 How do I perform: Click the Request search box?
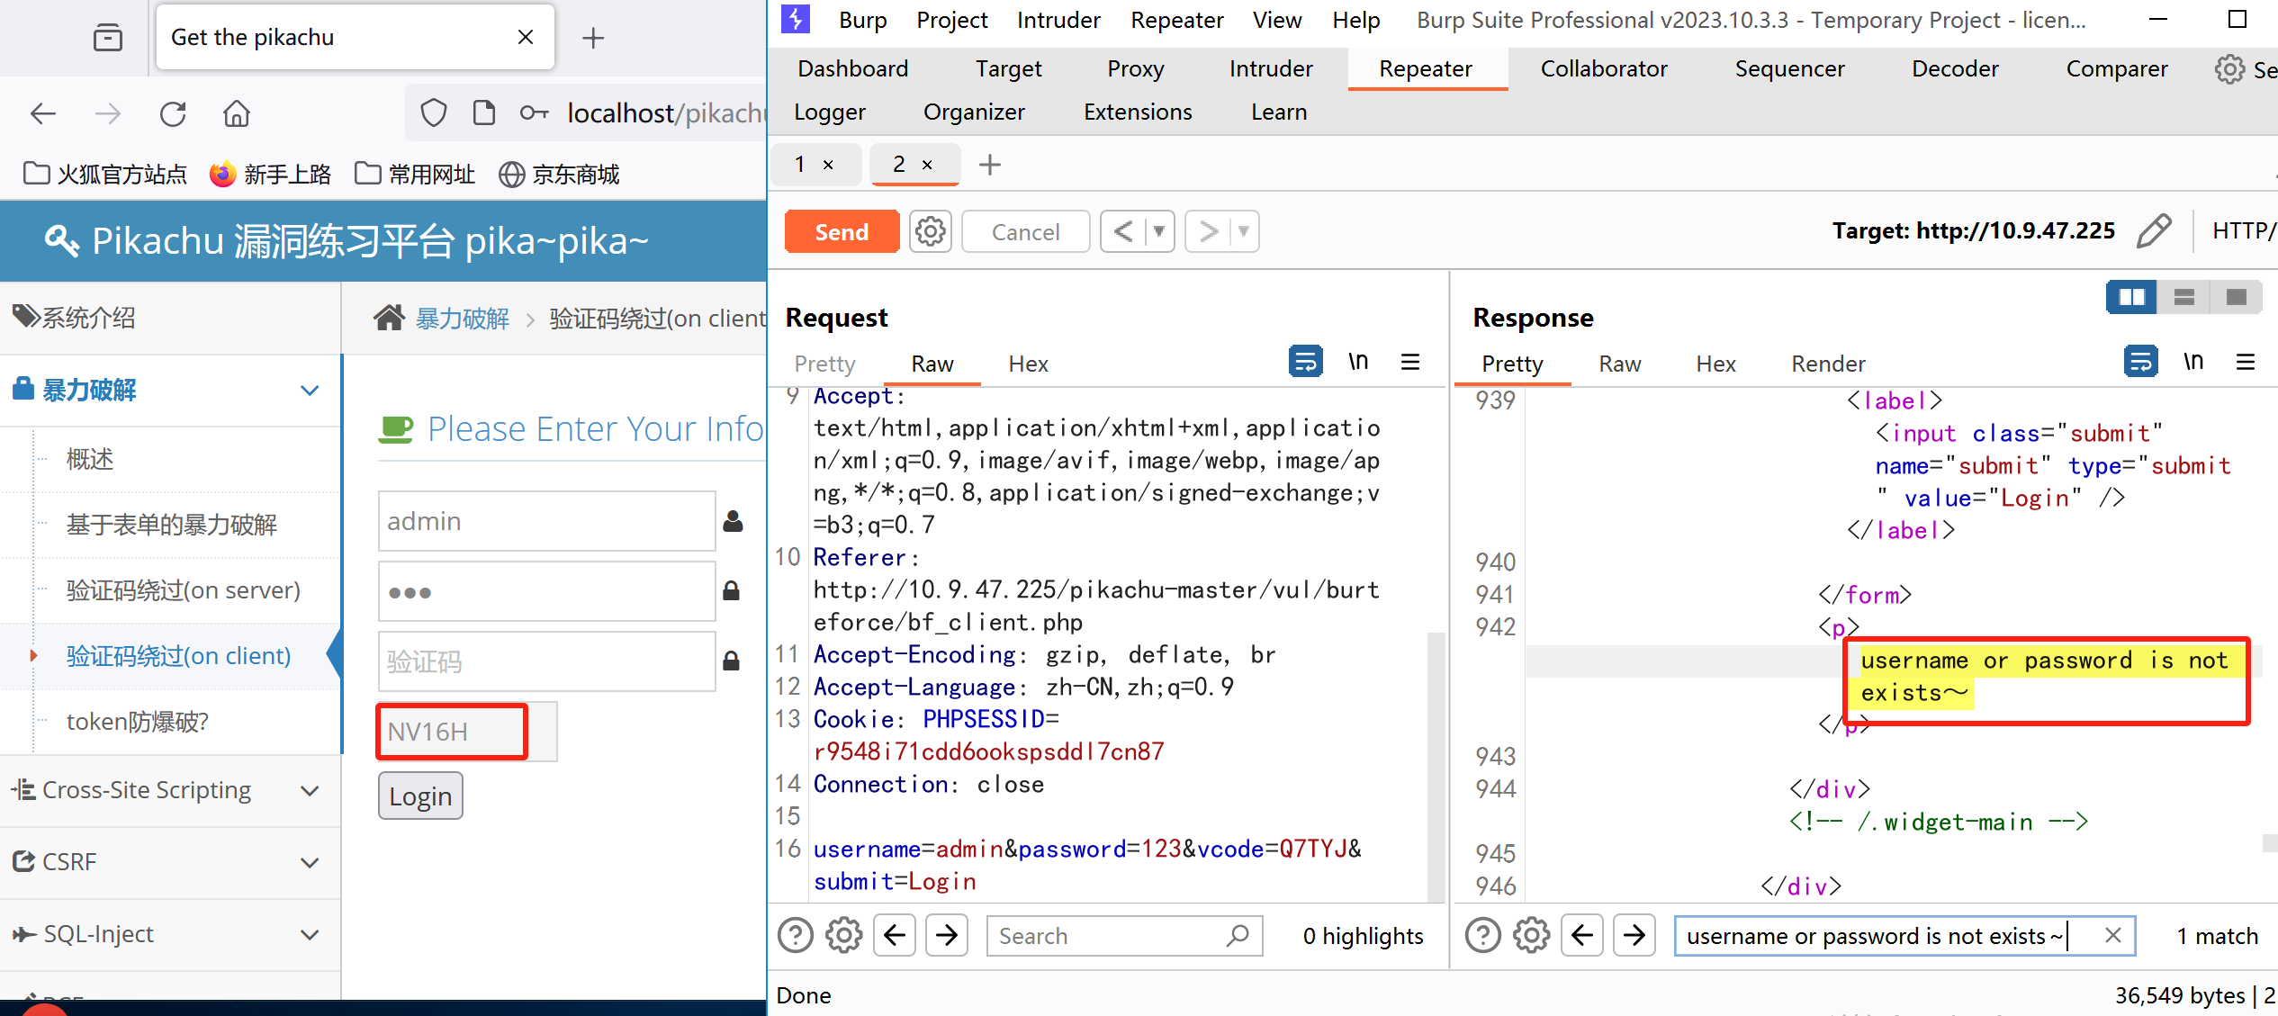point(1124,936)
